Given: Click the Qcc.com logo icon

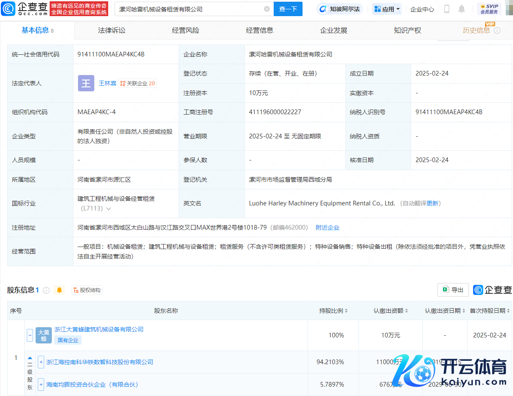Looking at the screenshot, I should pos(8,9).
